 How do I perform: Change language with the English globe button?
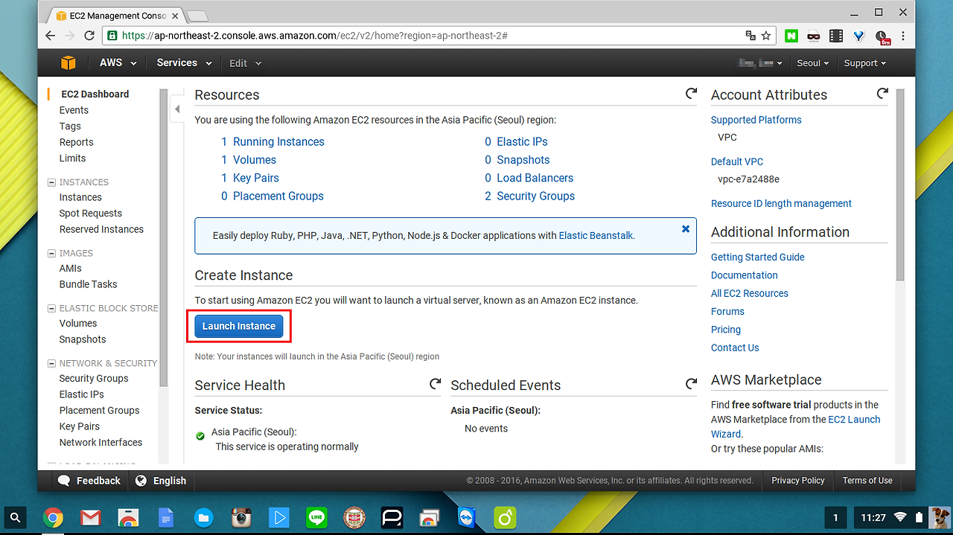click(161, 481)
